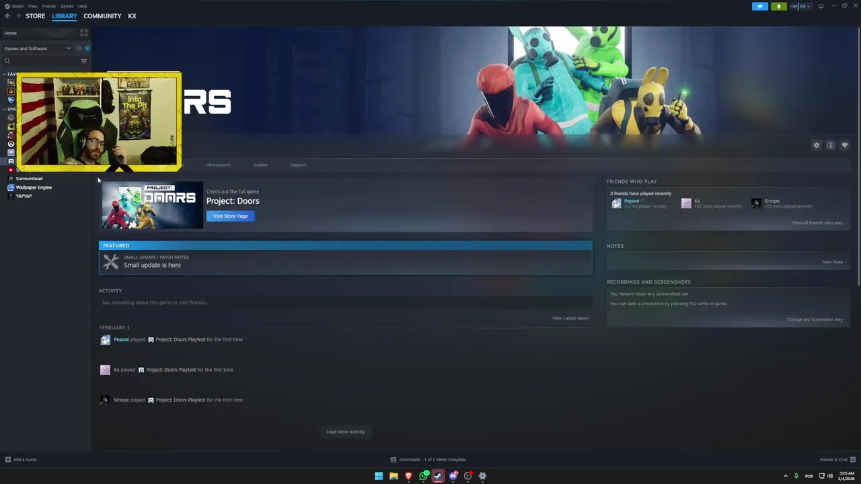Open Discord from the taskbar
Image resolution: width=861 pixels, height=484 pixels.
coord(453,476)
